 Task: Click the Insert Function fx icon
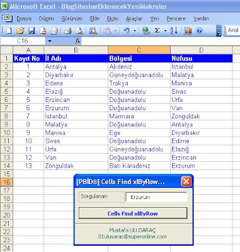(x=77, y=41)
